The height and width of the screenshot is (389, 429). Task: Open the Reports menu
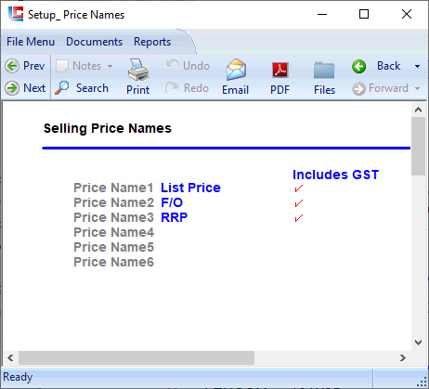pos(152,42)
